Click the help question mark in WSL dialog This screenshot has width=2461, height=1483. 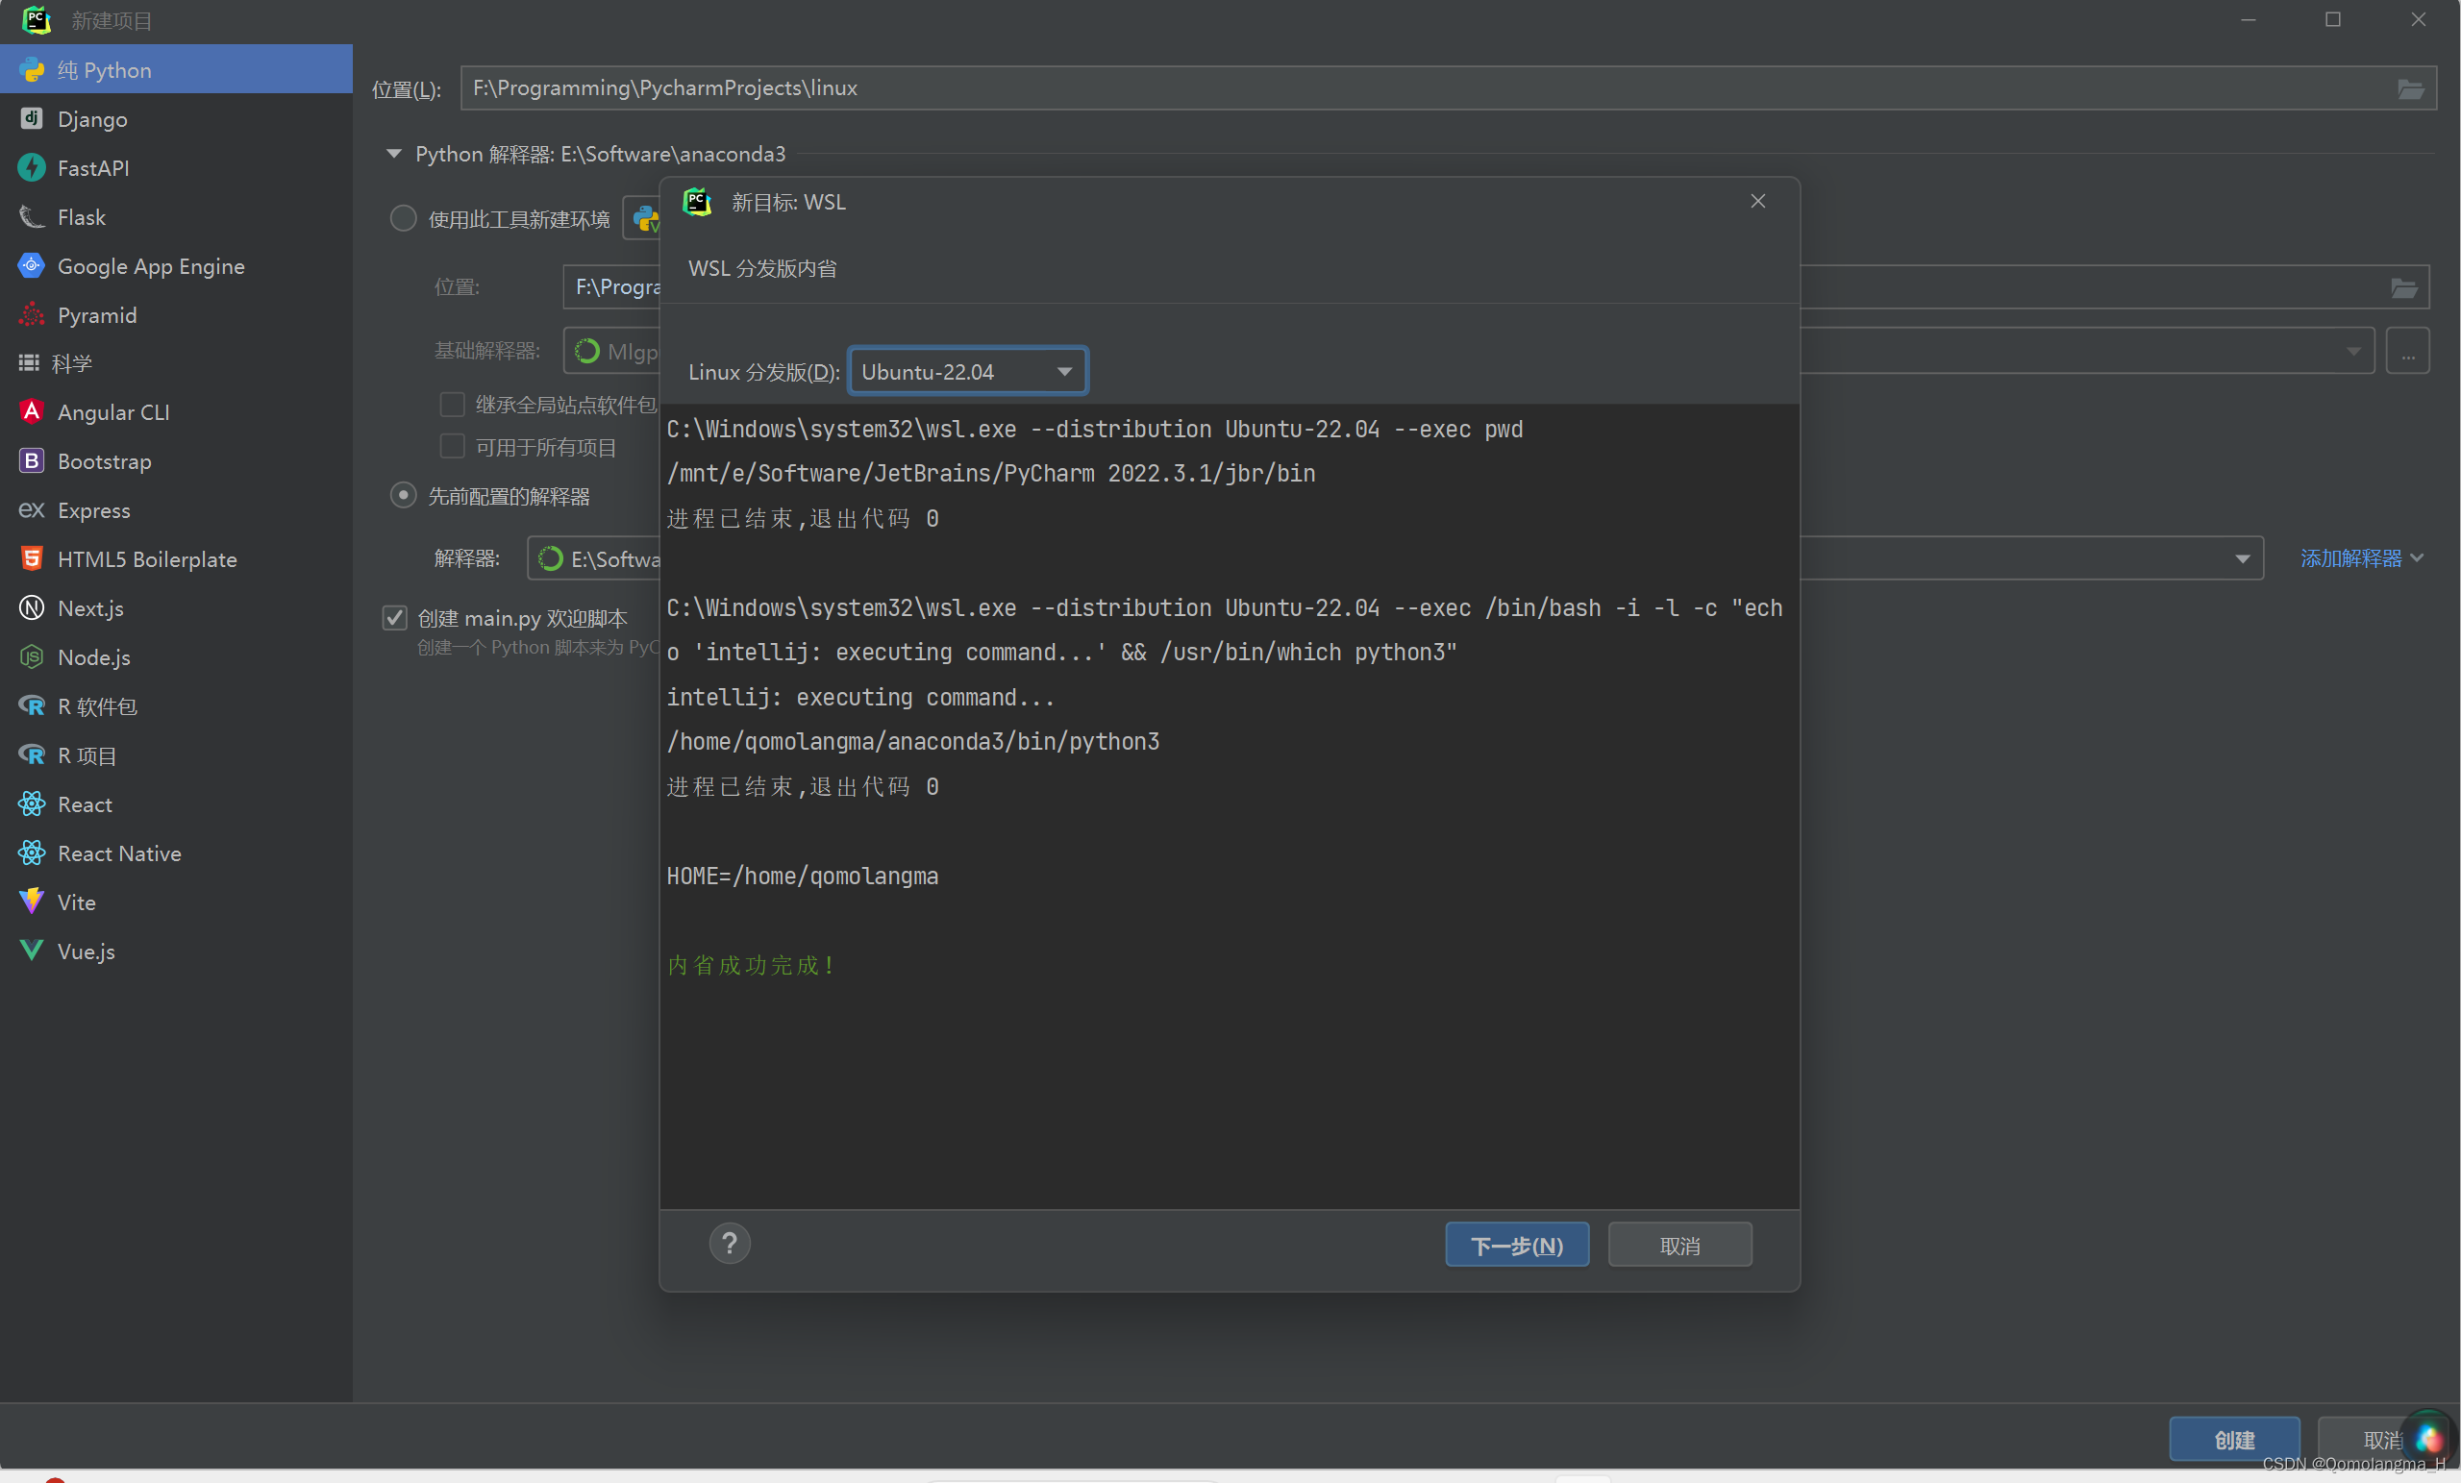[x=730, y=1244]
